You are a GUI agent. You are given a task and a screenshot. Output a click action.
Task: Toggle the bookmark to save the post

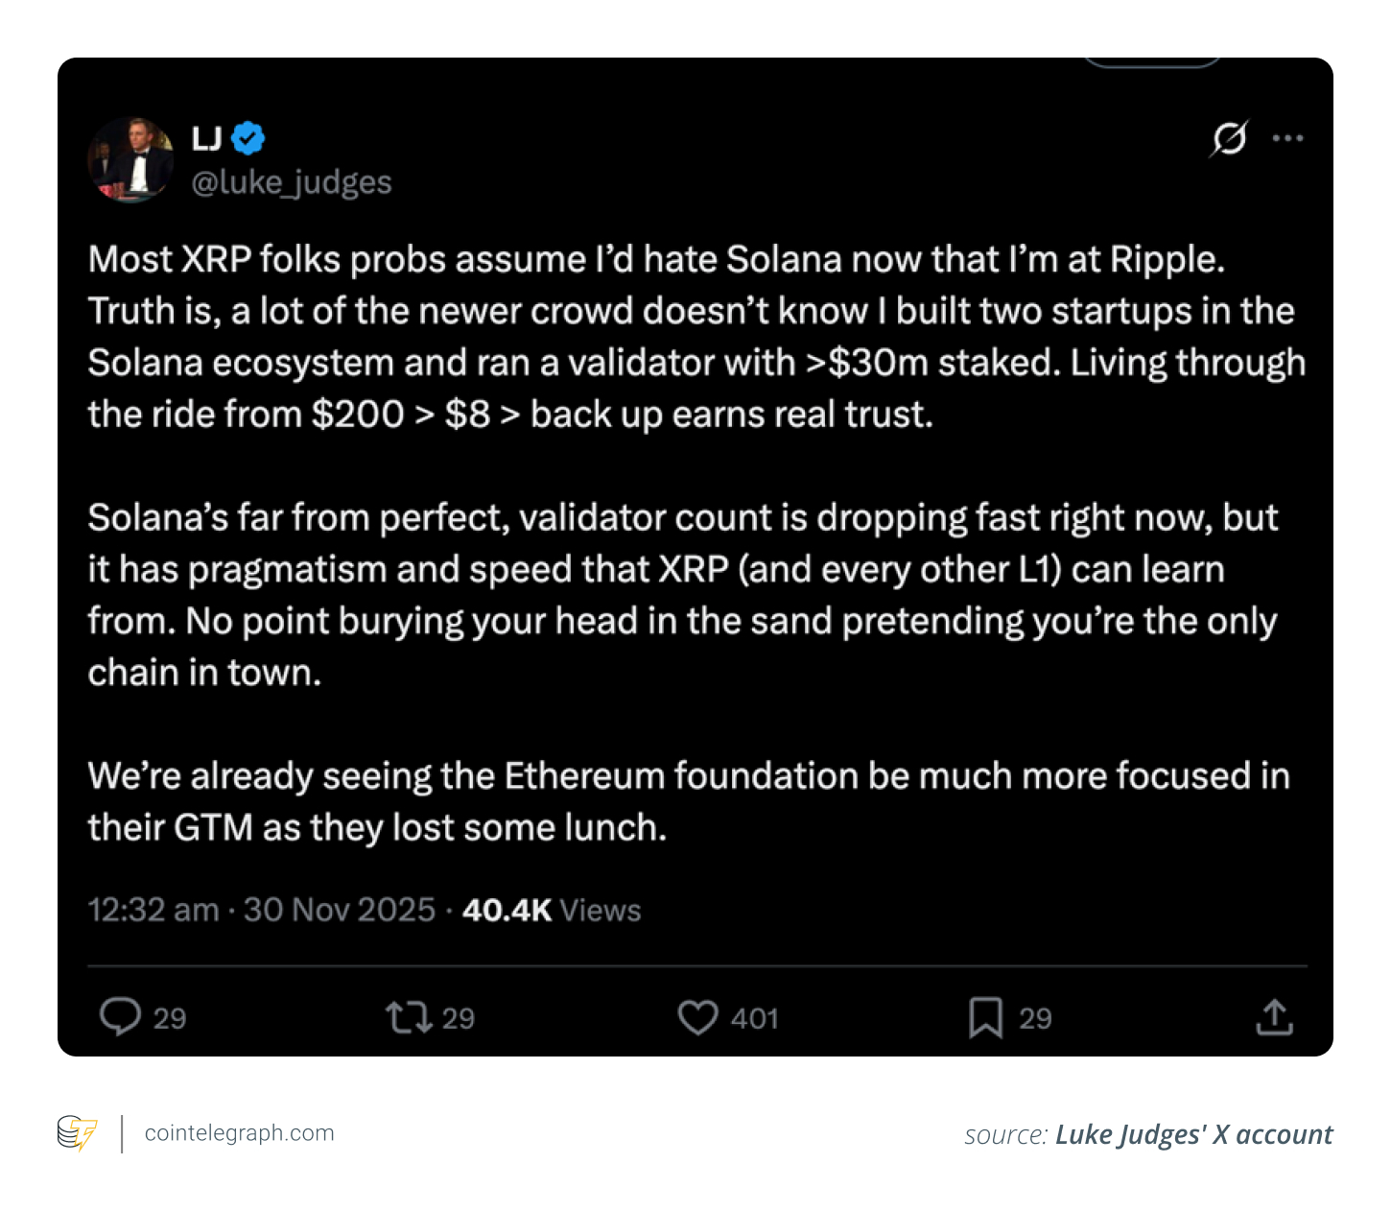[988, 1017]
